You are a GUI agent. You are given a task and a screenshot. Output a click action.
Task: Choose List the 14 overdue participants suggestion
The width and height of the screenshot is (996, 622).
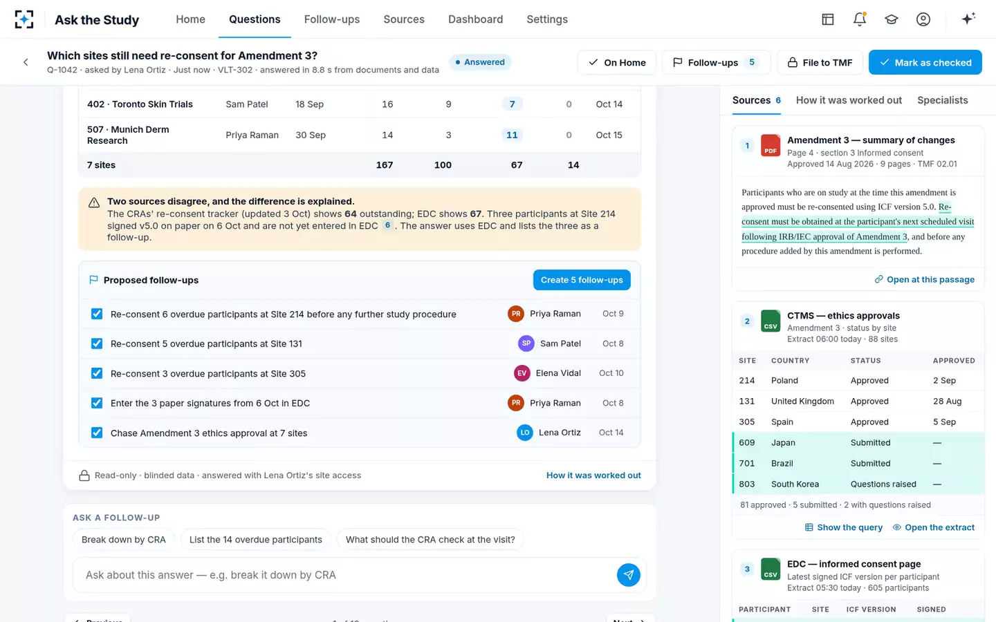pos(256,540)
